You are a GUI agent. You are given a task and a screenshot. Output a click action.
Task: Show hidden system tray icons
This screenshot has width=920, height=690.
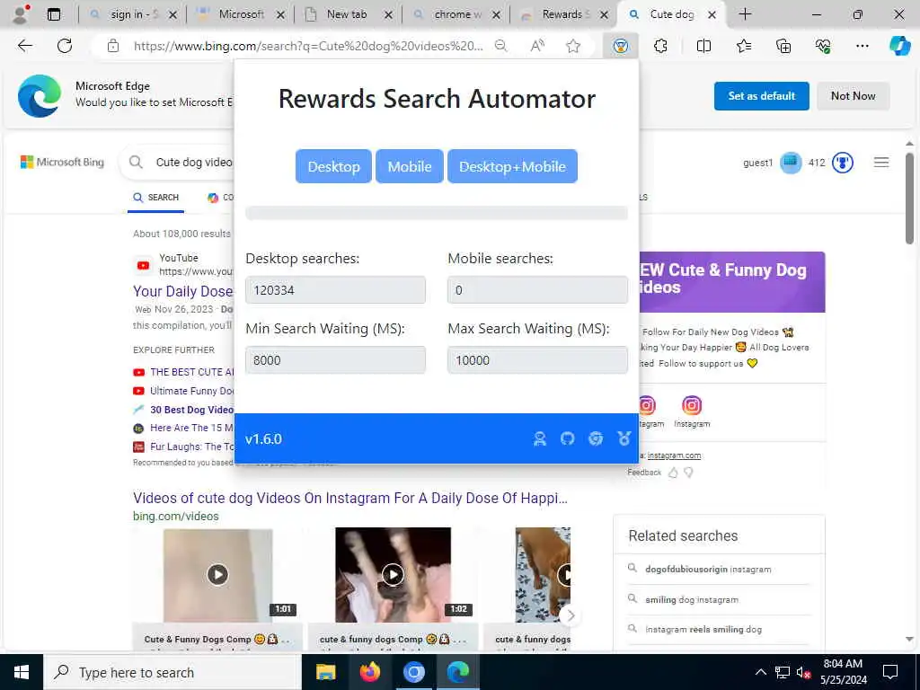point(760,672)
